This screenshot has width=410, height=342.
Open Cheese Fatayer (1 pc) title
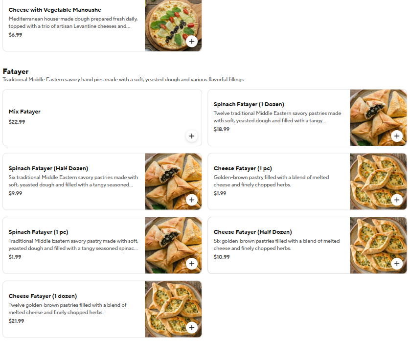[243, 168]
